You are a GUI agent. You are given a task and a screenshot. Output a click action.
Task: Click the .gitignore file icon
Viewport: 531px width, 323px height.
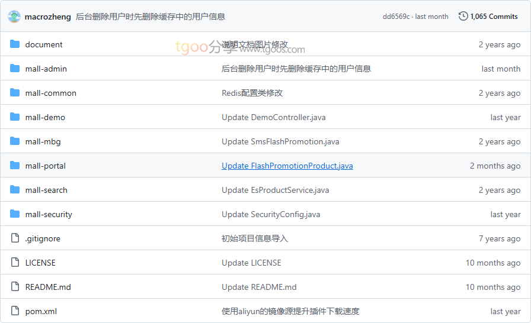15,238
